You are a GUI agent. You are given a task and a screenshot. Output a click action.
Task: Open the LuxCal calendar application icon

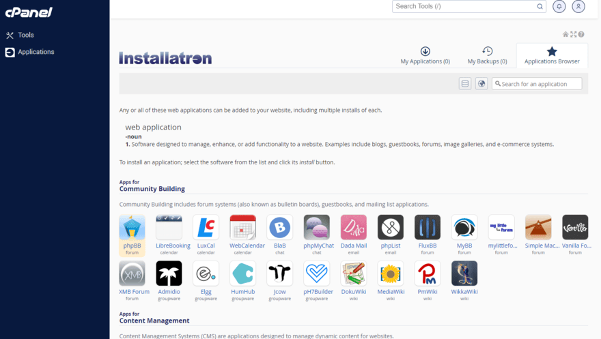(x=206, y=227)
